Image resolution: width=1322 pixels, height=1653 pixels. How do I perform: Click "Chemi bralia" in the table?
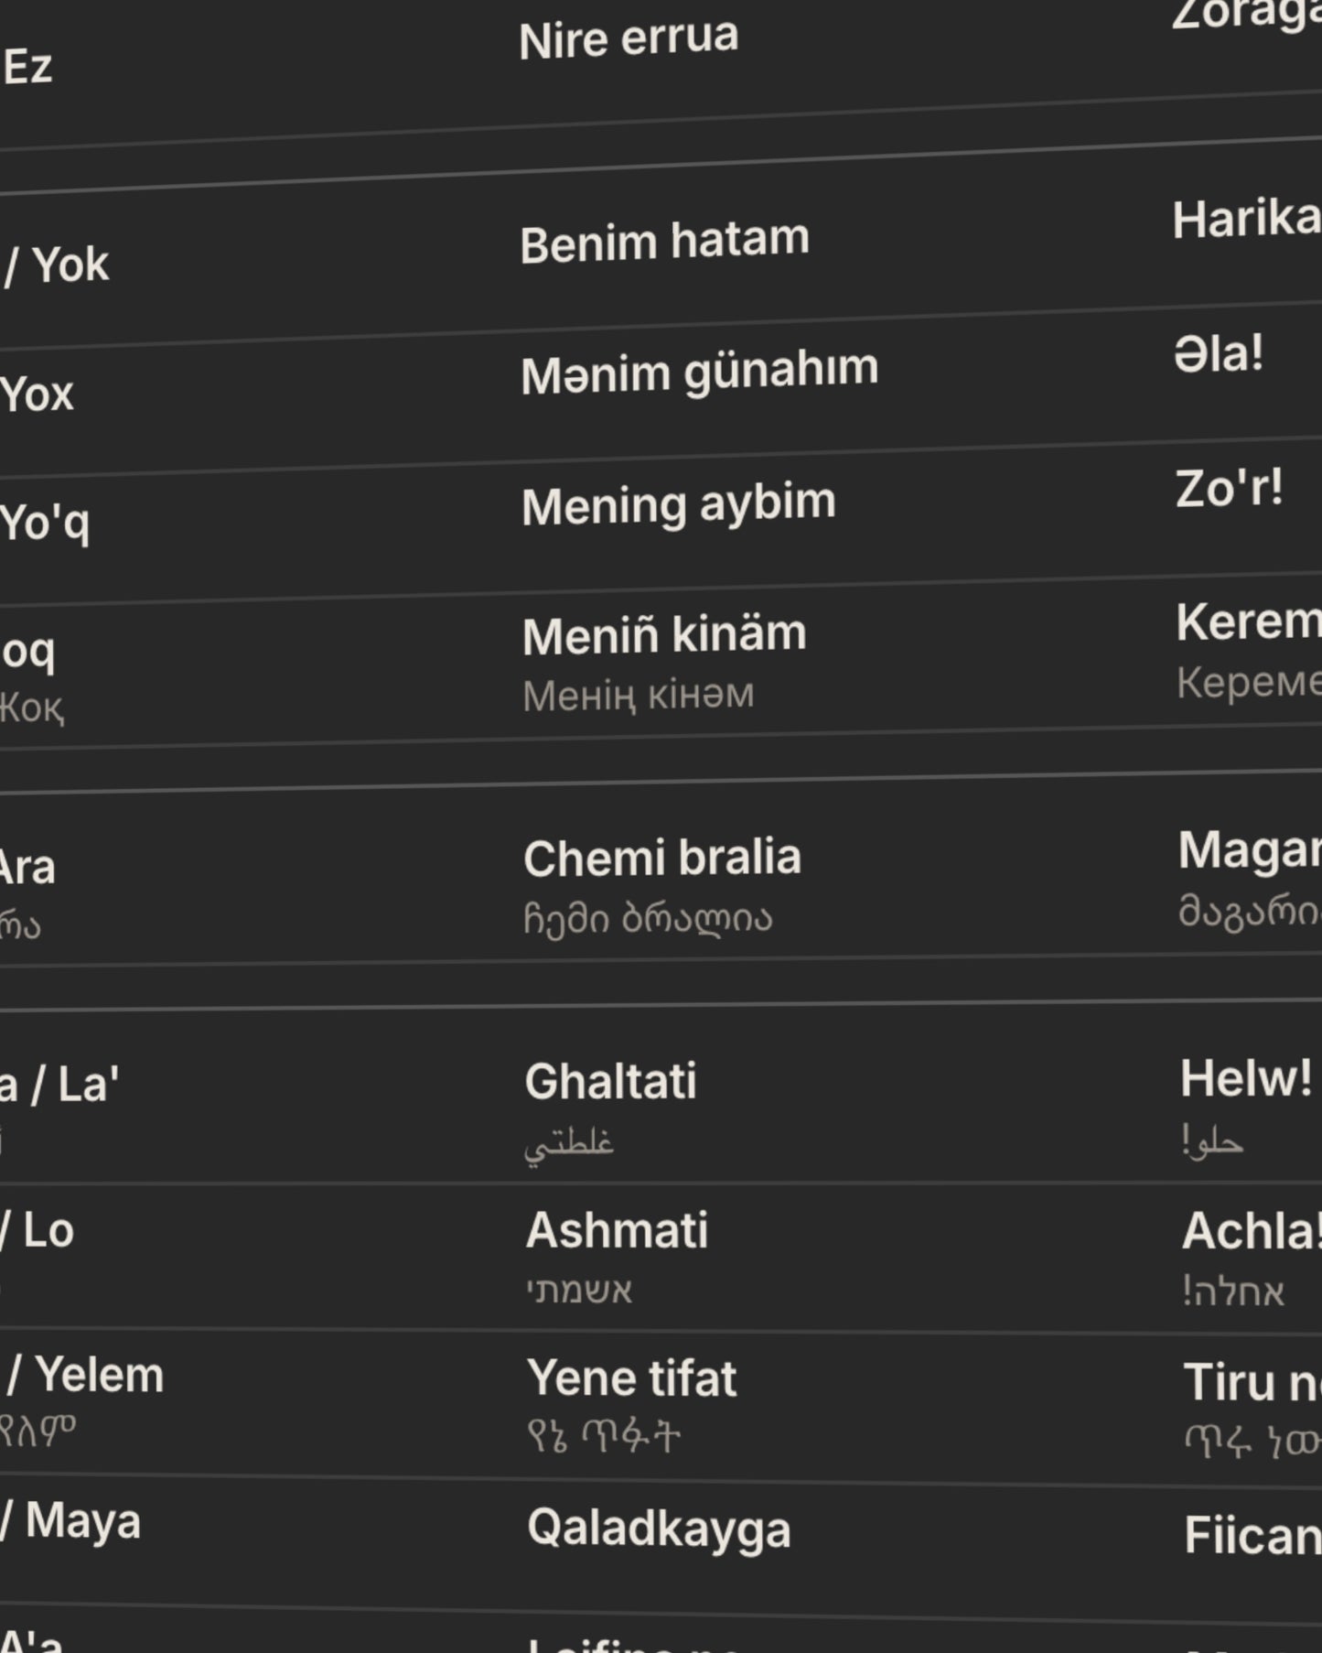662,859
